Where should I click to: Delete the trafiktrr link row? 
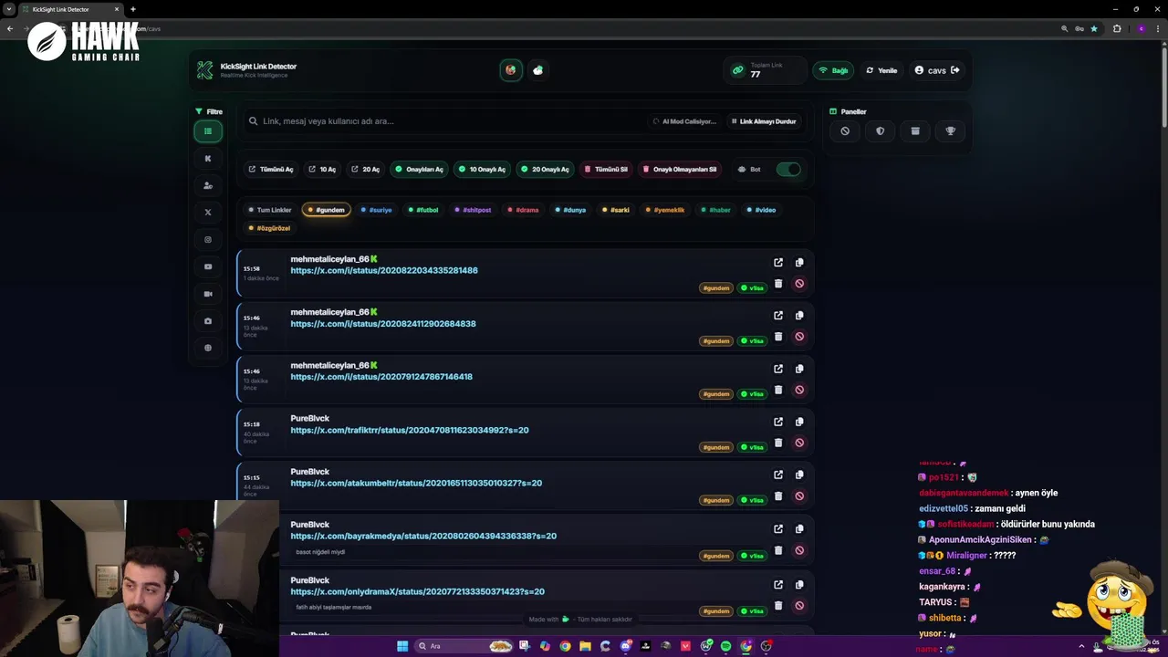coord(778,443)
